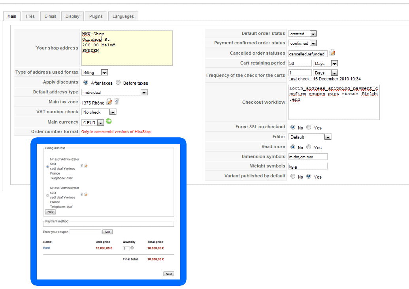Click the 'Final total' label
This screenshot has width=409, height=289.
point(130,259)
